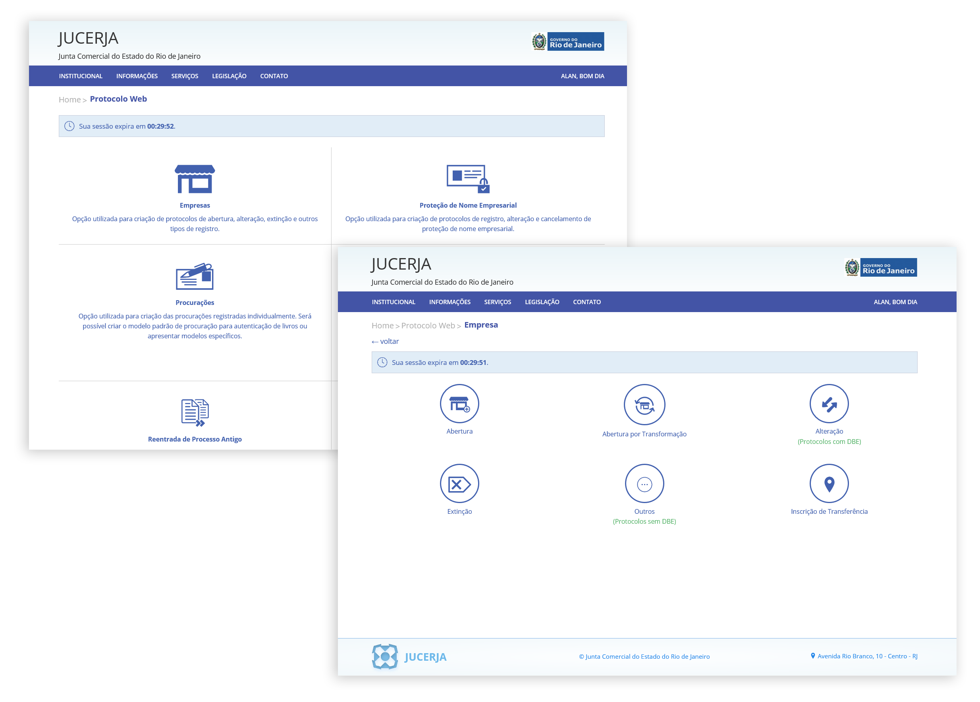The height and width of the screenshot is (702, 980).
Task: Click the Inscrição de Transferência pin icon
Action: pyautogui.click(x=829, y=483)
